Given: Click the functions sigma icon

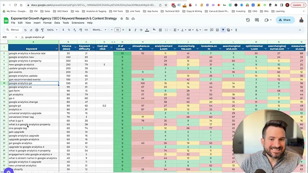Looking at the screenshot, I should click(x=236, y=30).
